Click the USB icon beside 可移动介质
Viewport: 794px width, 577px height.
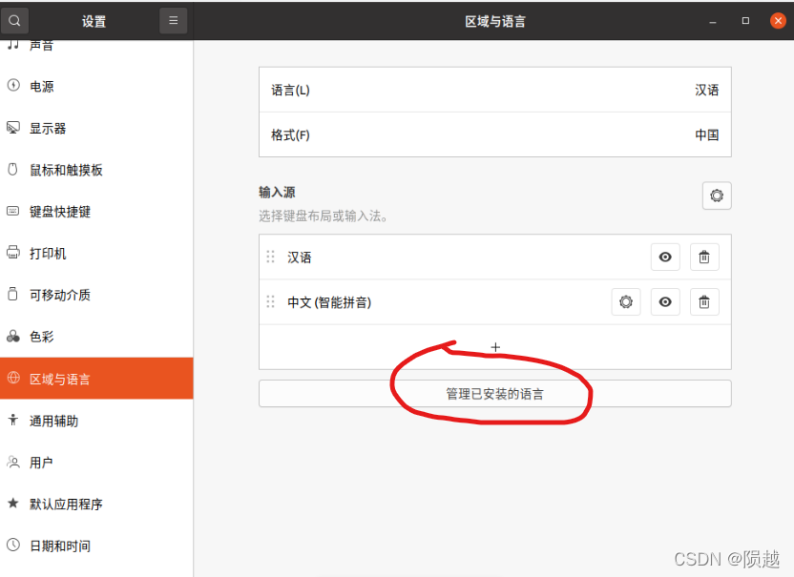13,294
